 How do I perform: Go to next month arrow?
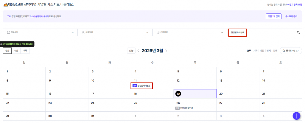[x=166, y=51]
